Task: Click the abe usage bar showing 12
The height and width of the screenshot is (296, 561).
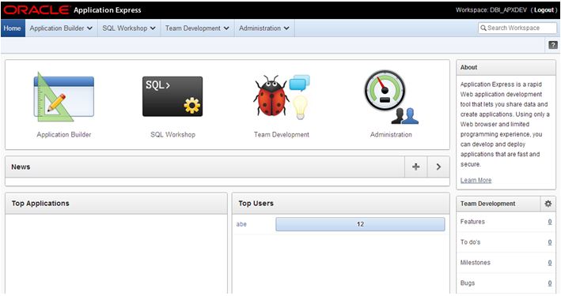Action: 360,224
